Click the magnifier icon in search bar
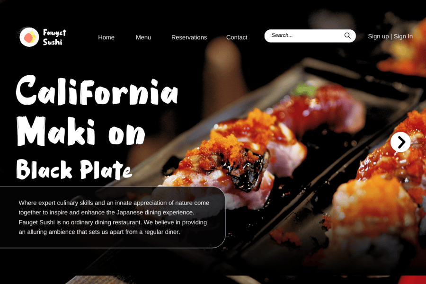 [347, 35]
